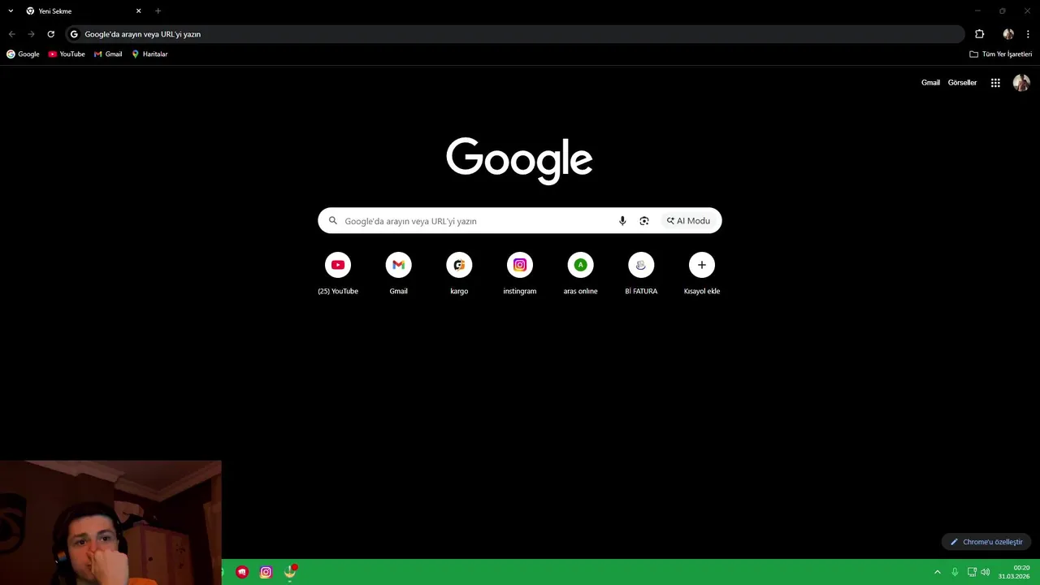The width and height of the screenshot is (1040, 585).
Task: Click the Google logo
Action: tap(519, 160)
